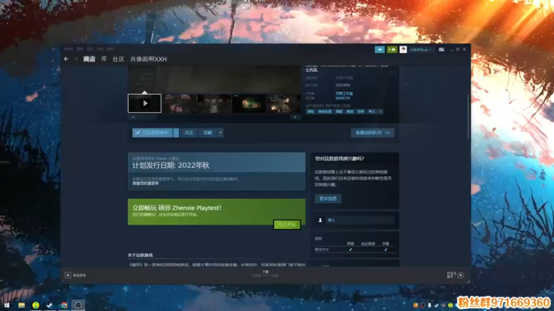Open the 下载 downloads status at bottom

[x=265, y=274]
